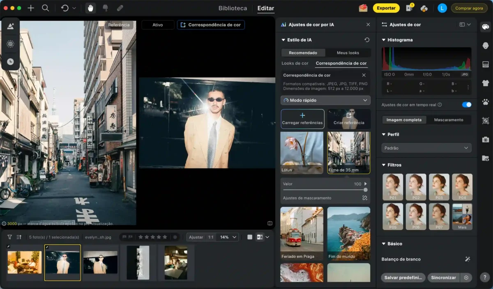Screen dimensions: 493x289
Task: Open the Modo rápido dropdown
Action: (325, 100)
